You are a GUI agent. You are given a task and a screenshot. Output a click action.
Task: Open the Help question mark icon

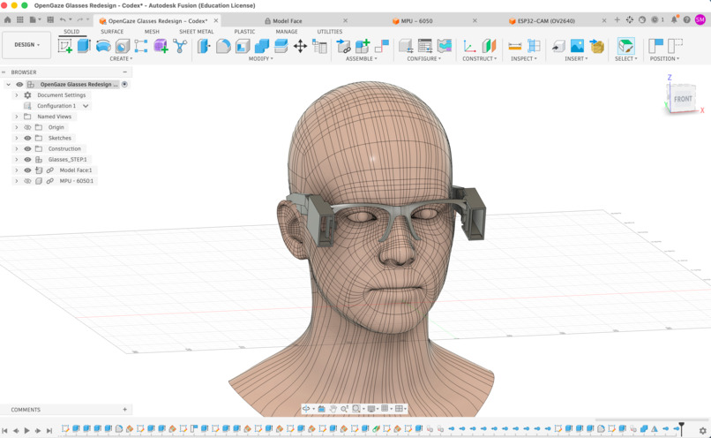click(687, 20)
